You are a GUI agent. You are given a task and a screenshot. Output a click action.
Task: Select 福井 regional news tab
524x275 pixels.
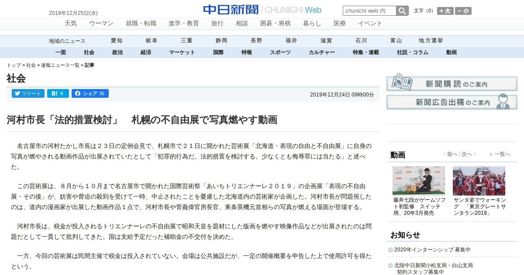pos(291,41)
